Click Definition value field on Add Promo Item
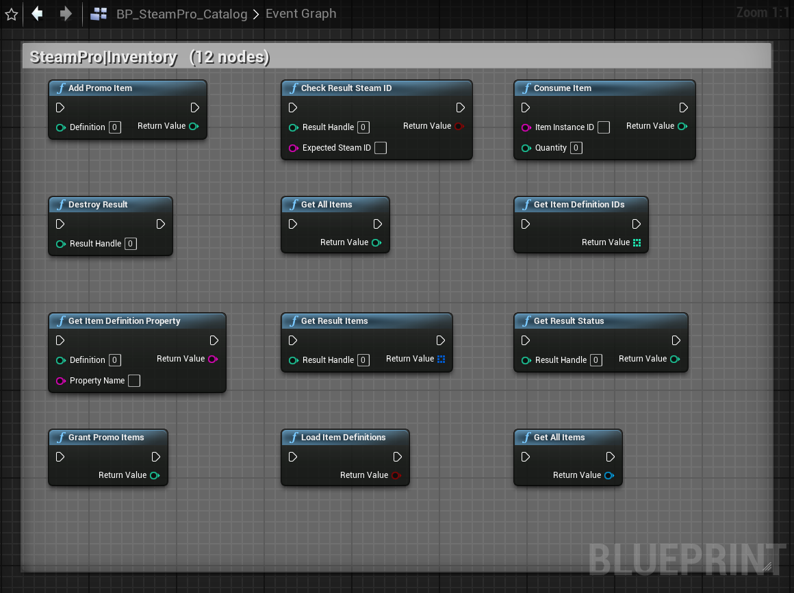Screen dimensions: 794x593 pyautogui.click(x=115, y=127)
